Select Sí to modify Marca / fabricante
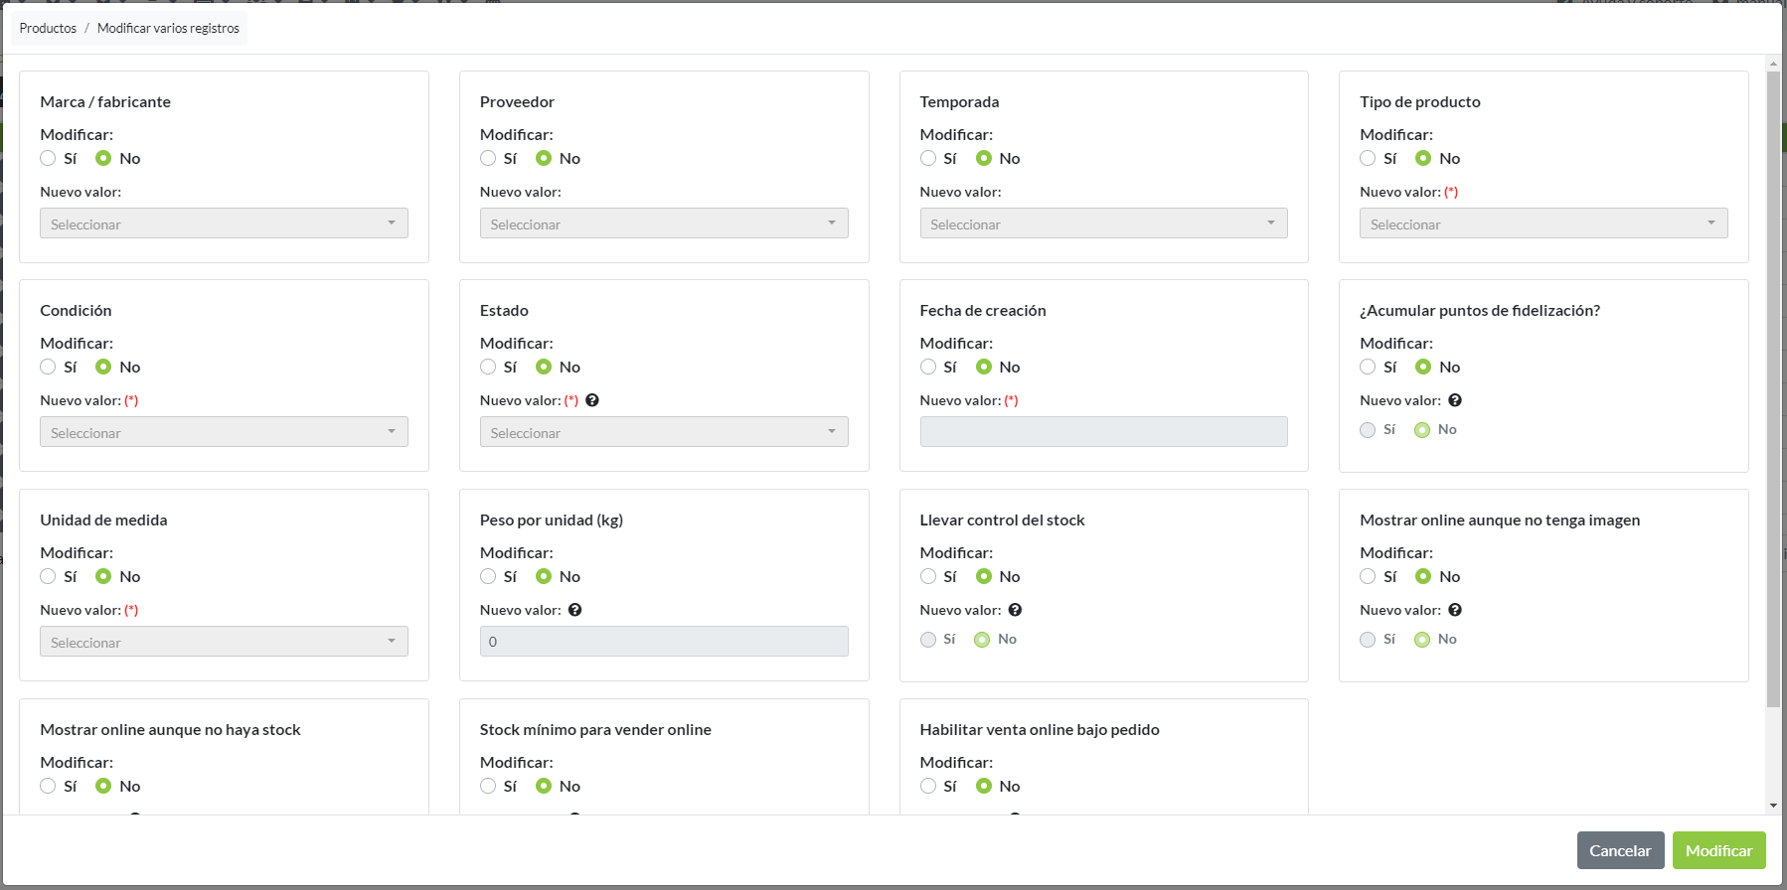1787x890 pixels. click(48, 158)
